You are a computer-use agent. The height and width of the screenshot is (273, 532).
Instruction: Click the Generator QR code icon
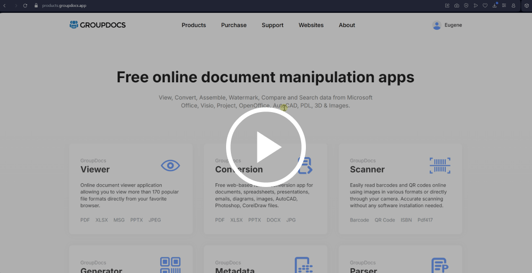click(x=170, y=265)
